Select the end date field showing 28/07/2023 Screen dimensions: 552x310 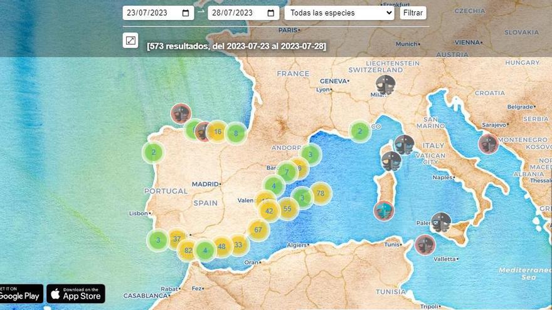(x=243, y=13)
